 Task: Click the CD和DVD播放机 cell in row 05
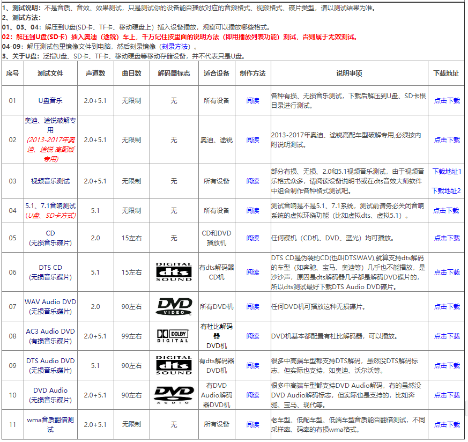pos(217,238)
